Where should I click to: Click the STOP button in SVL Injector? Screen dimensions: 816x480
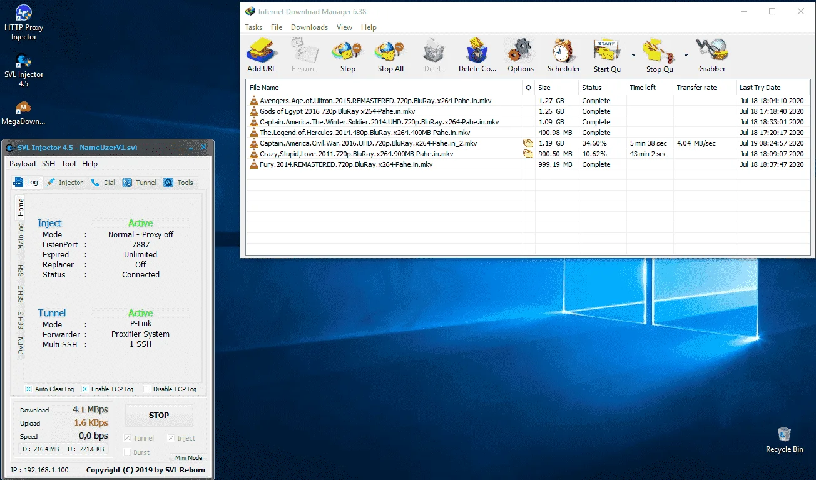[159, 415]
